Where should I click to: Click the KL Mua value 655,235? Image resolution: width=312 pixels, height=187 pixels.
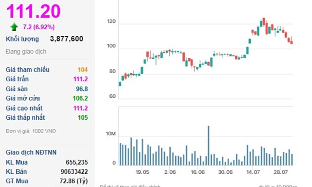click(77, 162)
